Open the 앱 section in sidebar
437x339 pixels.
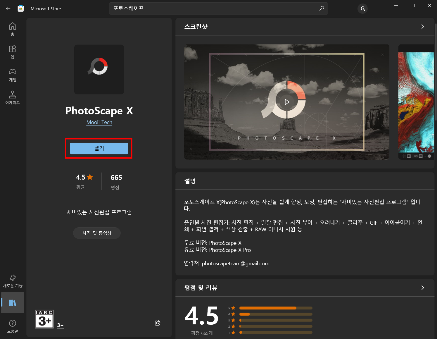[13, 52]
